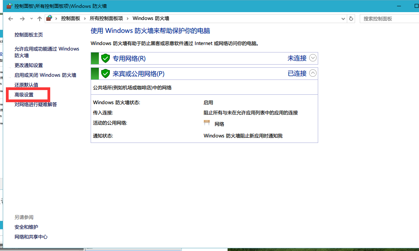This screenshot has width=419, height=251.
Task: Maximize the Windows 防火墙 window
Action: pyautogui.click(x=416, y=6)
